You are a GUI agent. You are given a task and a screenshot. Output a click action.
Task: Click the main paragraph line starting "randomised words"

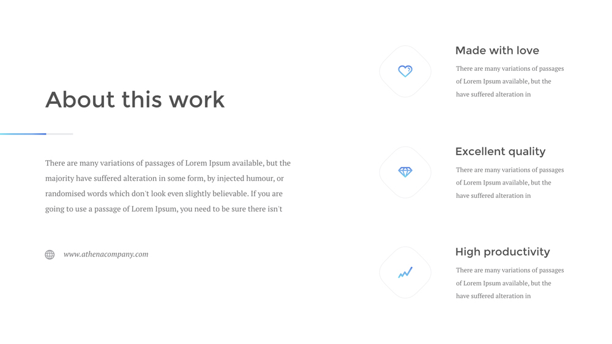(x=163, y=194)
